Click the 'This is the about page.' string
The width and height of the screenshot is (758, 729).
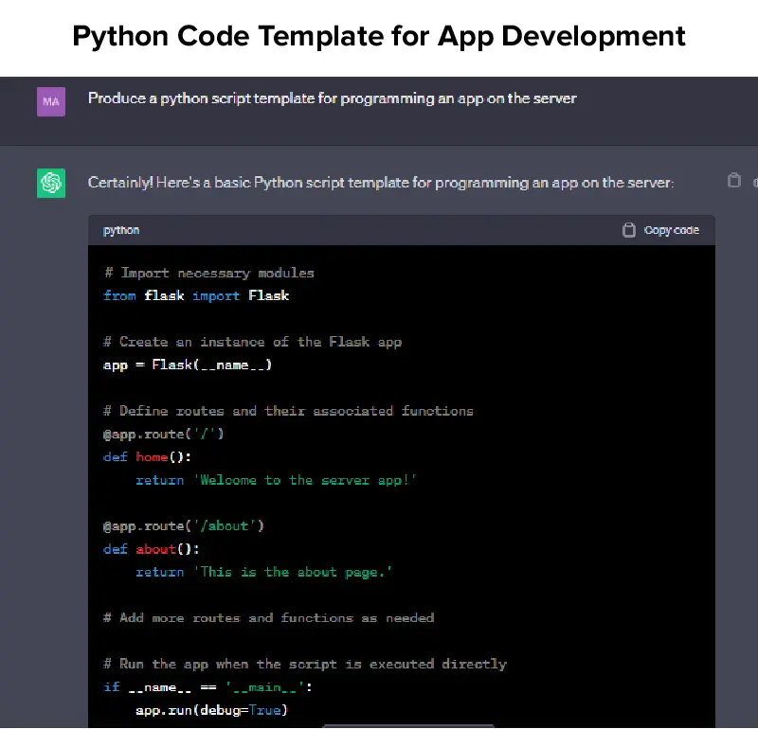click(x=293, y=572)
